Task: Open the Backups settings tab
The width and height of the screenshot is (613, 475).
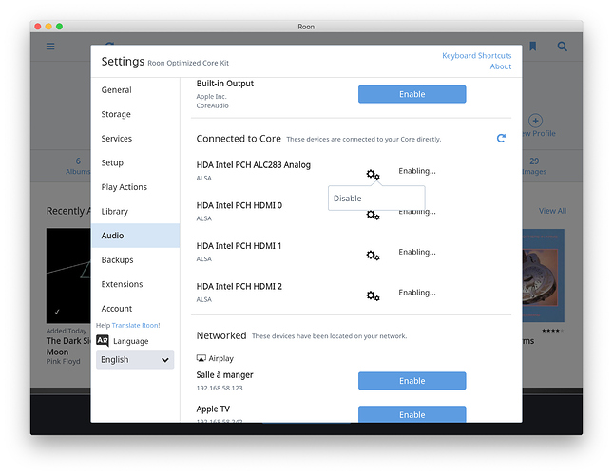Action: 135,259
